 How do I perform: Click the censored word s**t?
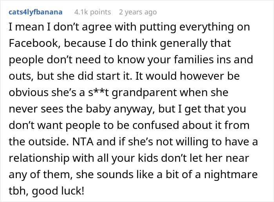click(98, 92)
